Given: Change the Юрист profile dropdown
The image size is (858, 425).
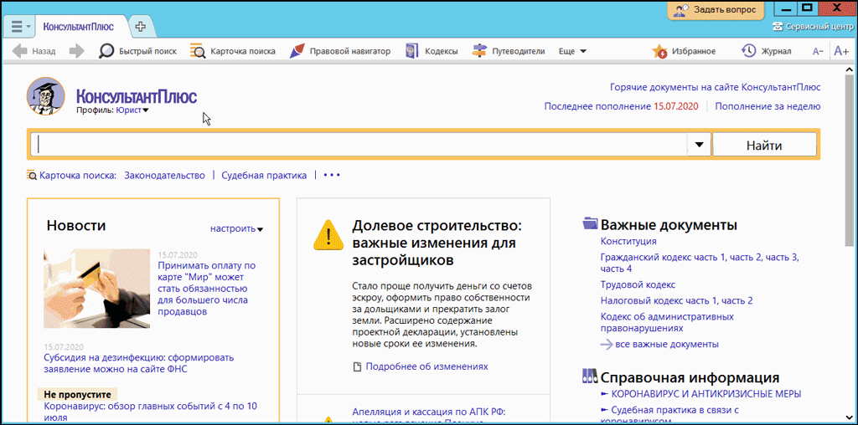Looking at the screenshot, I should coord(132,110).
